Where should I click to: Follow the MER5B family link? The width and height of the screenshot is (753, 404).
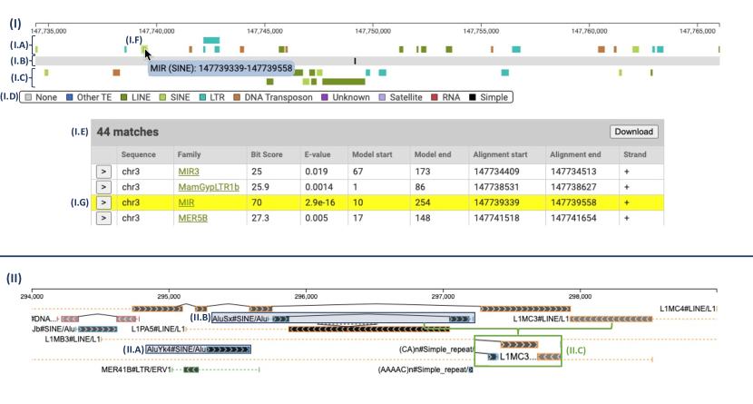[191, 219]
